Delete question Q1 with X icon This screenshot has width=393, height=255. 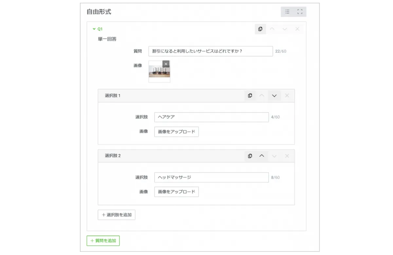click(297, 29)
